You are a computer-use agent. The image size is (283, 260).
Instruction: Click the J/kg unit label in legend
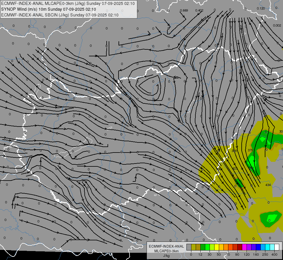coord(166,256)
